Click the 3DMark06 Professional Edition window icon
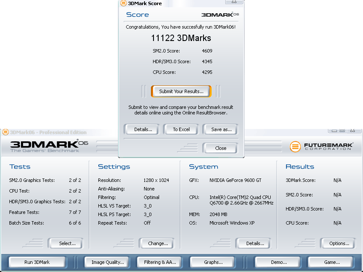 6,132
